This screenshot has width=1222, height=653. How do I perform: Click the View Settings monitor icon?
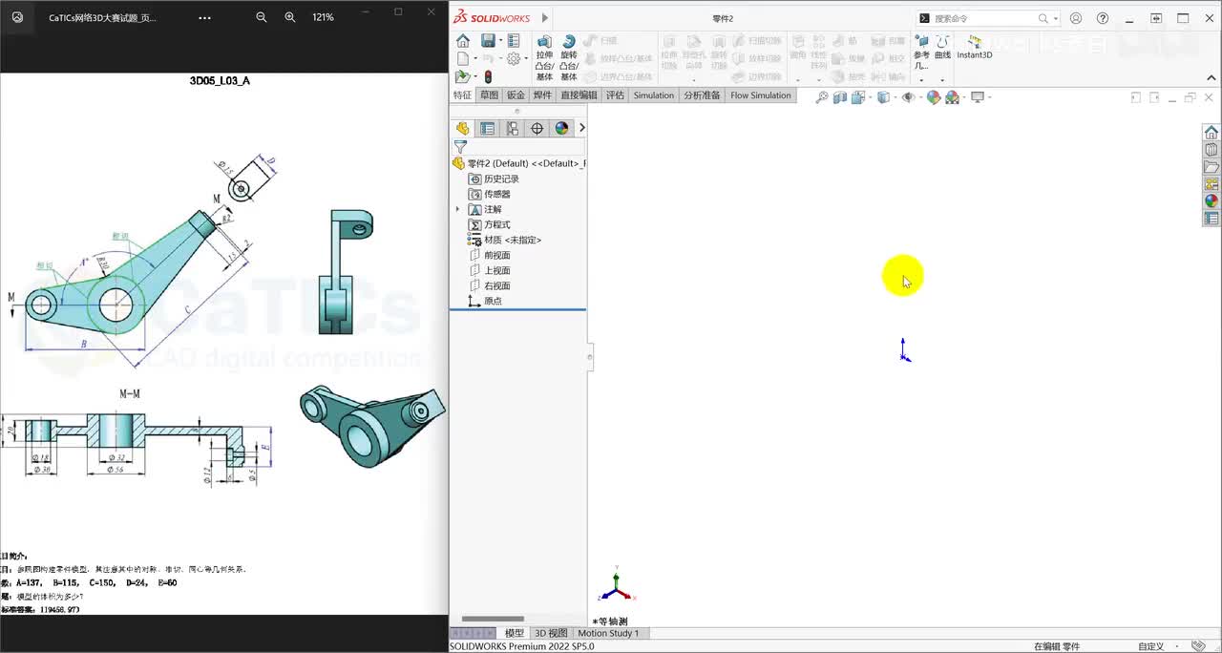point(978,97)
